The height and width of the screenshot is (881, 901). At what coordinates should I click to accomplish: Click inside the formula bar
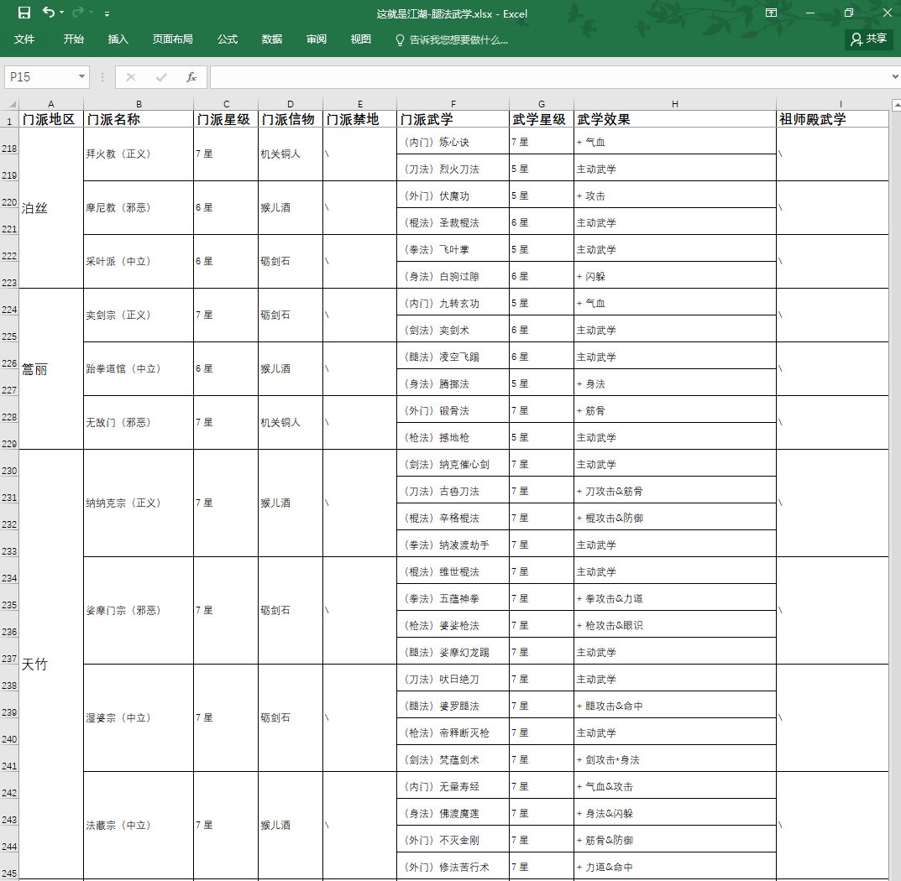[549, 77]
